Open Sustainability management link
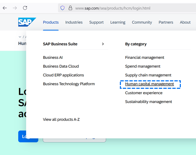This screenshot has width=196, height=155. (x=148, y=102)
